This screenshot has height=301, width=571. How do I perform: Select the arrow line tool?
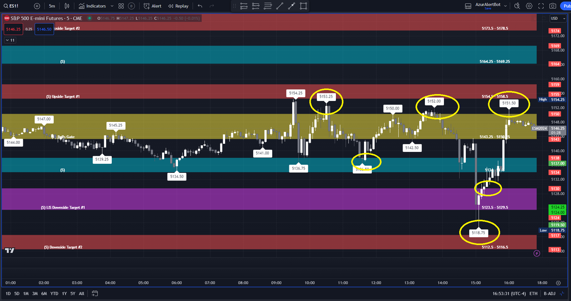click(x=291, y=6)
